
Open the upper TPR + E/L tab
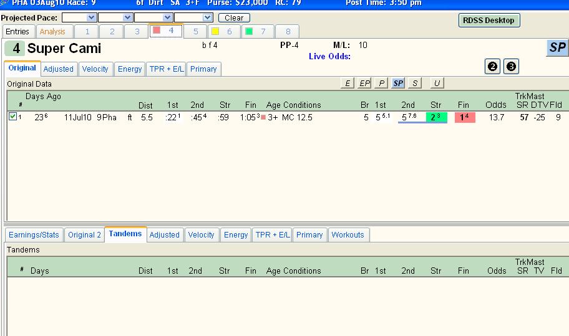coord(166,69)
